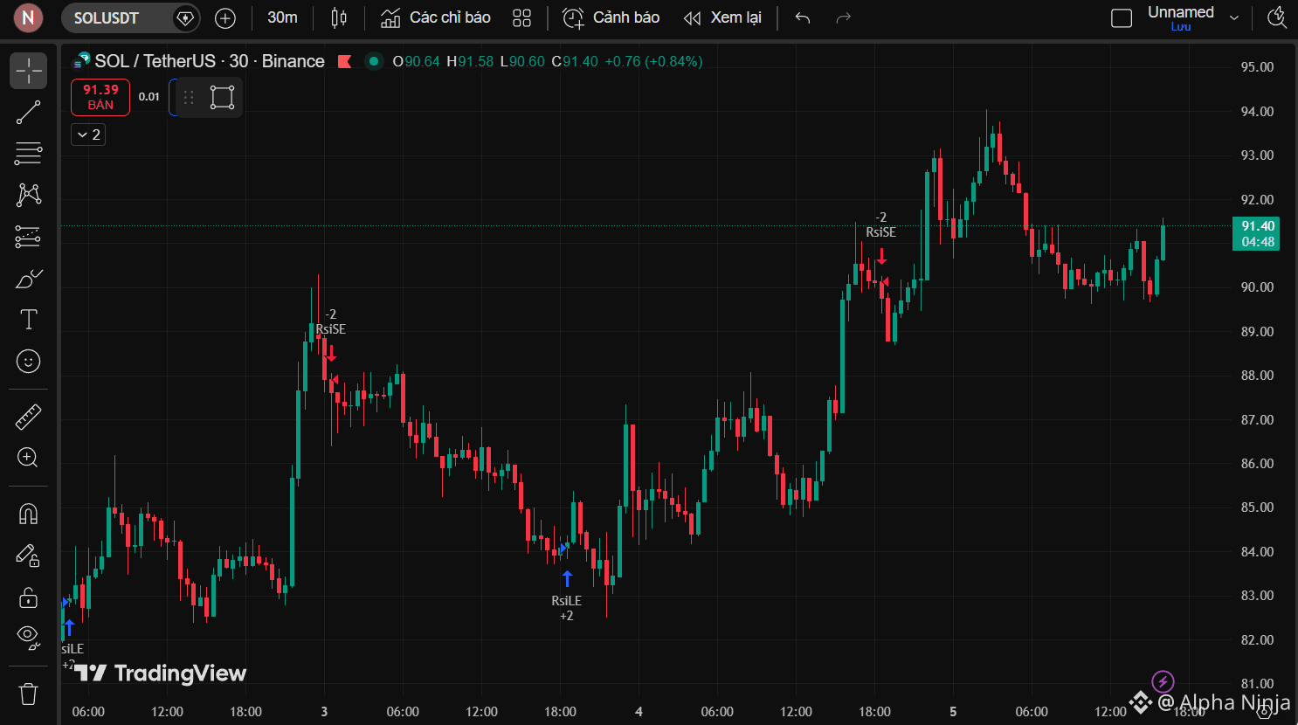Open the emoji icons tool
This screenshot has width=1298, height=725.
click(x=29, y=362)
